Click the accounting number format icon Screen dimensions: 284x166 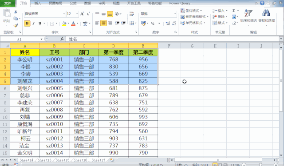click(143, 24)
